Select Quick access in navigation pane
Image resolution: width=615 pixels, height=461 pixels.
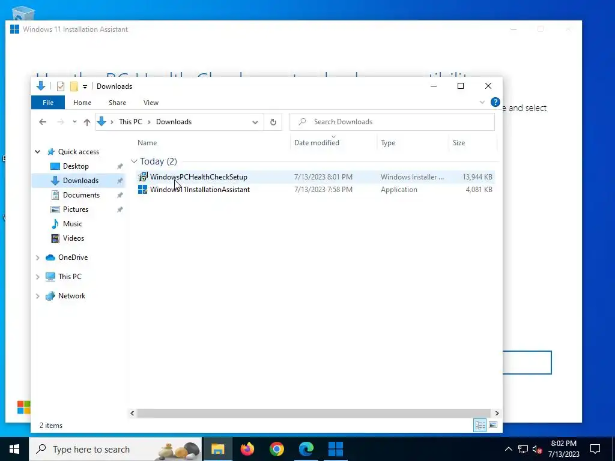click(x=79, y=152)
